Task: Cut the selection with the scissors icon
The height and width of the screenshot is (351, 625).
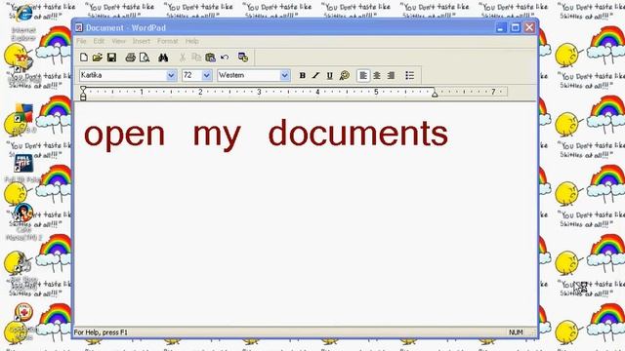Action: [183, 58]
